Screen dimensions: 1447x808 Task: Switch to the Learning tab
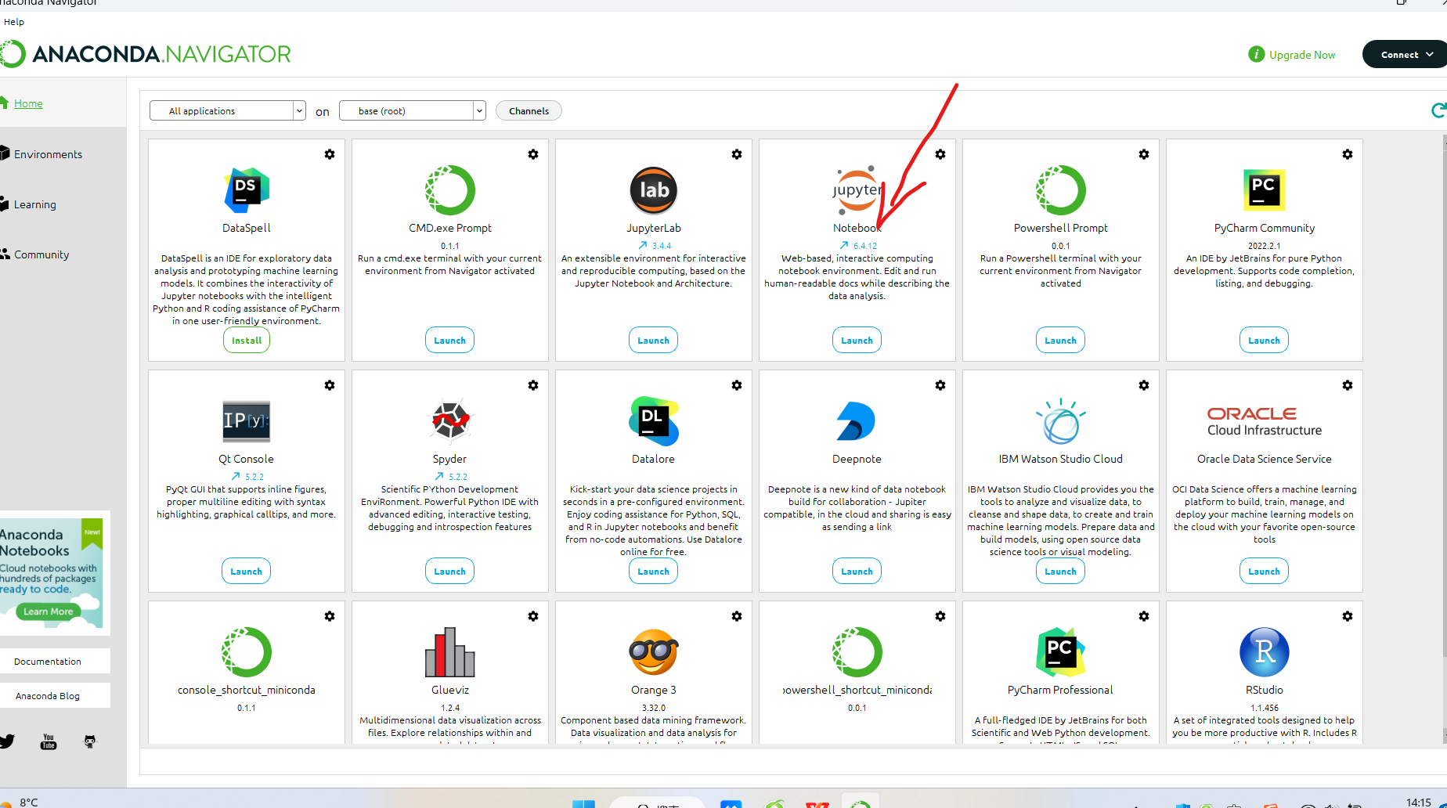click(x=35, y=204)
